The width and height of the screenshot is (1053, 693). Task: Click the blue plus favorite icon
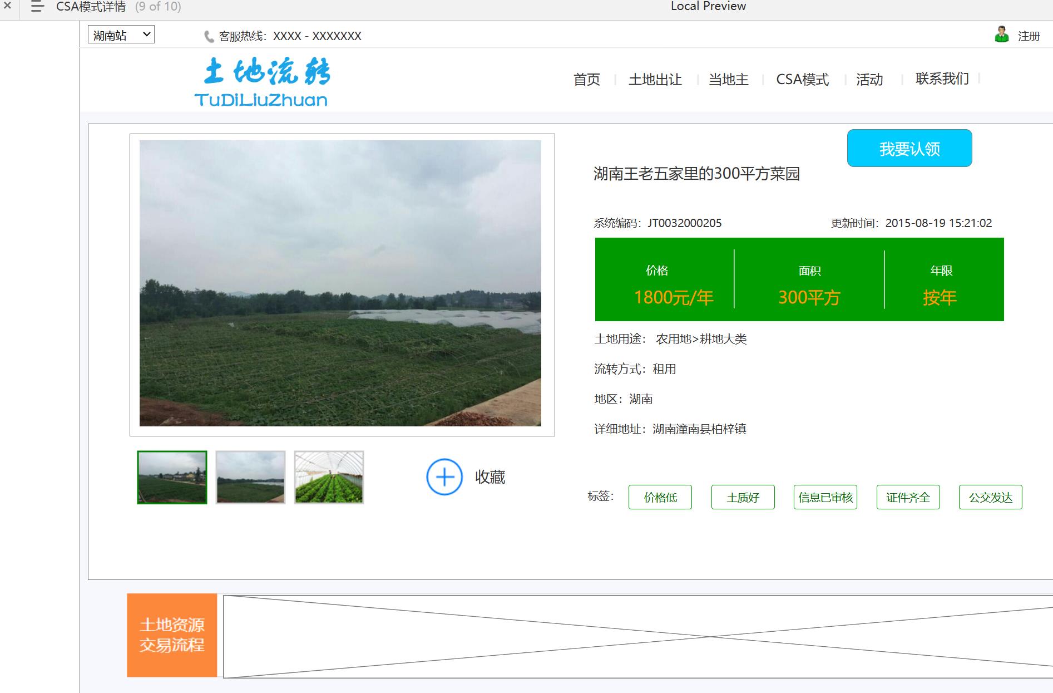(444, 477)
